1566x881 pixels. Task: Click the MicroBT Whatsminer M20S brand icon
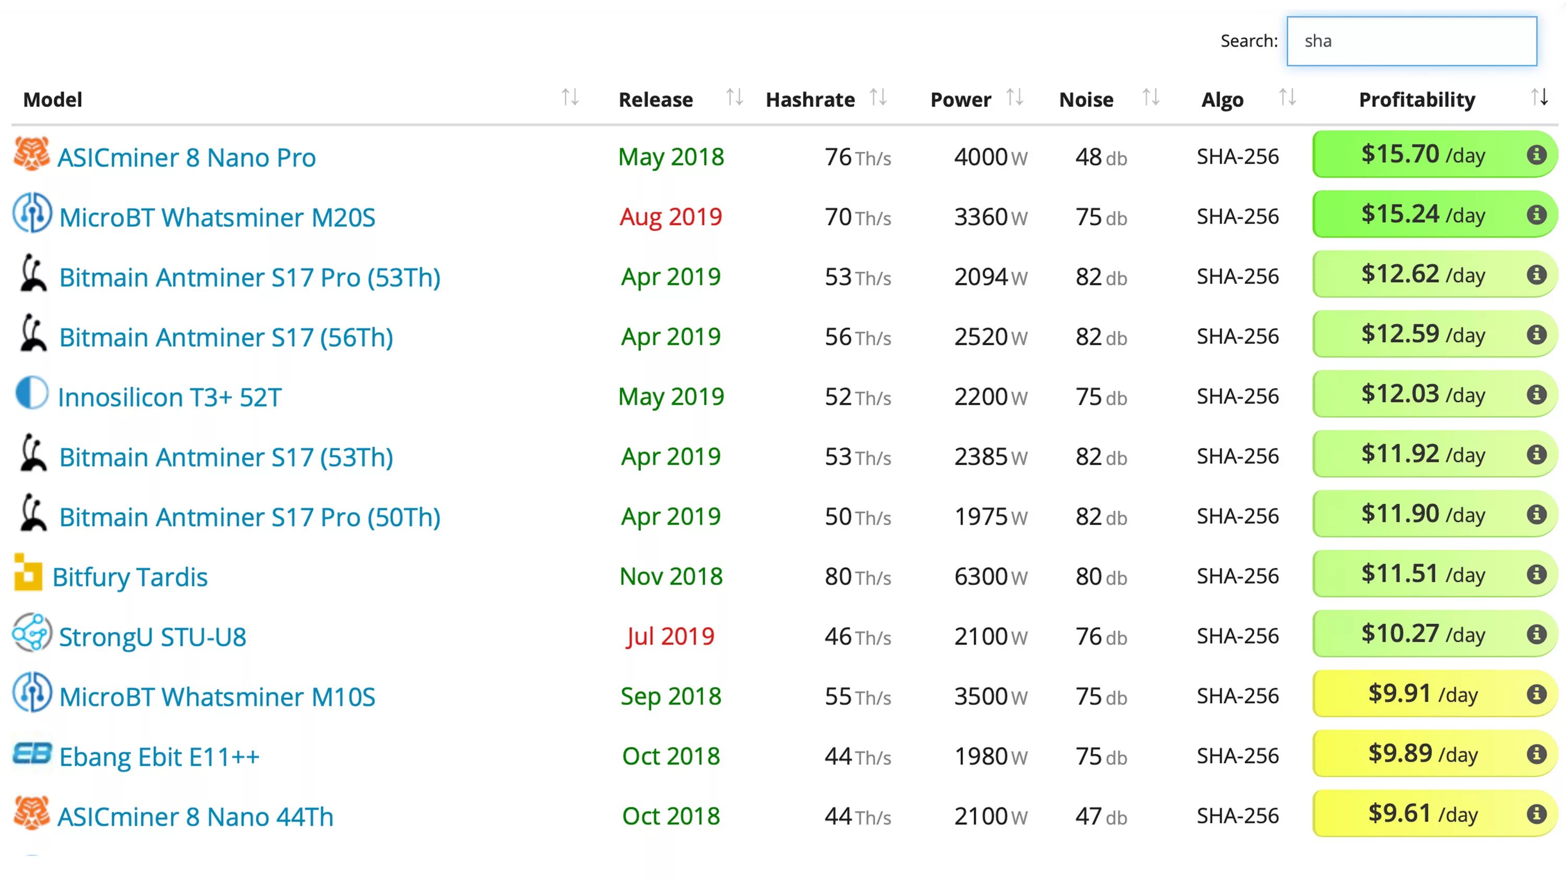[32, 214]
